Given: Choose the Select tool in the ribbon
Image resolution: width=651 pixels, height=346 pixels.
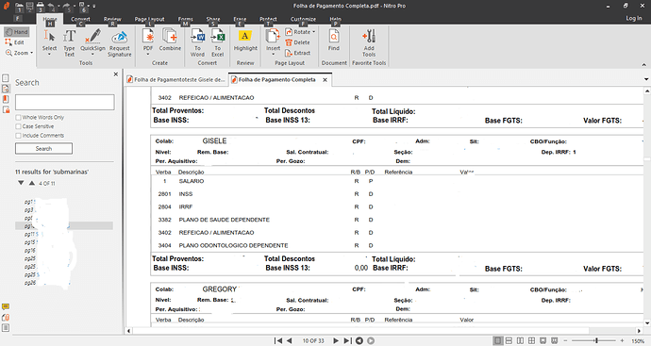Looking at the screenshot, I should (49, 42).
